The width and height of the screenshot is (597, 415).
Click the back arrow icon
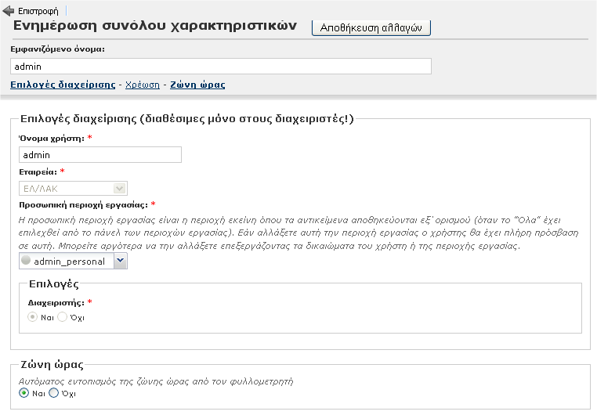(x=9, y=11)
